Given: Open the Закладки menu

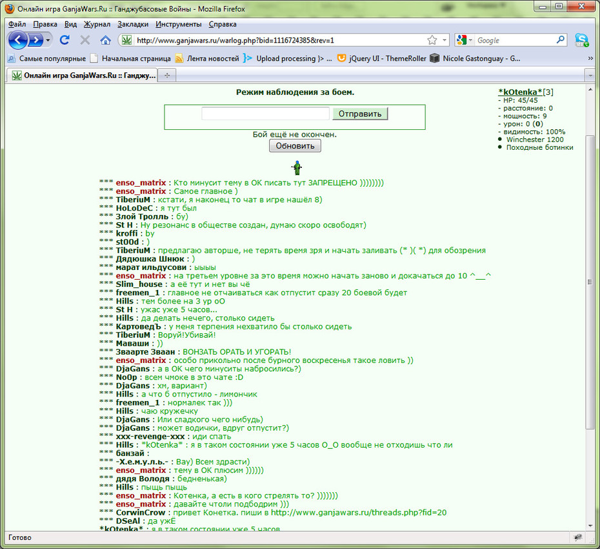Looking at the screenshot, I should tap(133, 24).
